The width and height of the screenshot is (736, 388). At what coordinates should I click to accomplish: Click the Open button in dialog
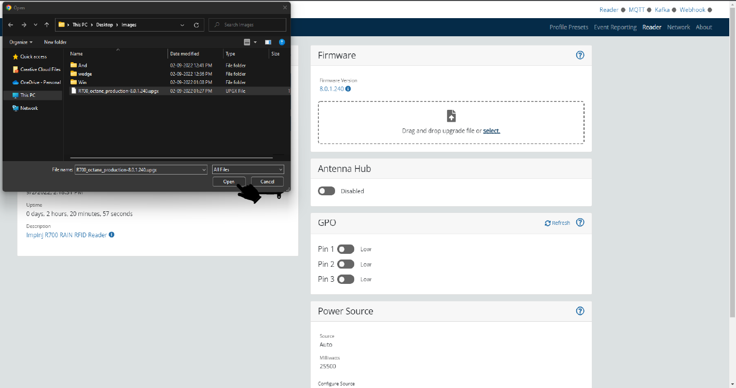pos(229,182)
